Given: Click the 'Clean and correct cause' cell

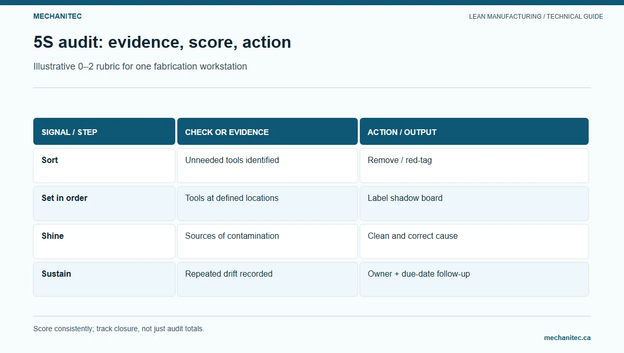Looking at the screenshot, I should coord(474,241).
